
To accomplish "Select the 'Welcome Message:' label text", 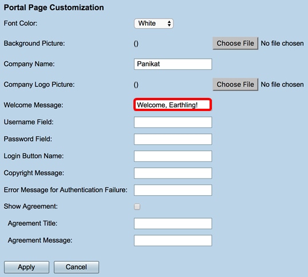I will click(33, 105).
